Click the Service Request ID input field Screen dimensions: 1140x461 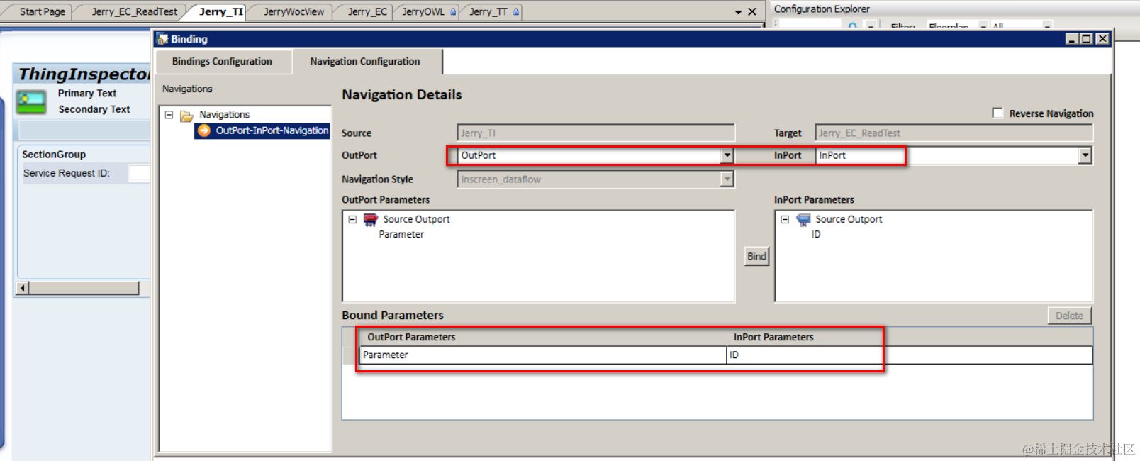(140, 173)
